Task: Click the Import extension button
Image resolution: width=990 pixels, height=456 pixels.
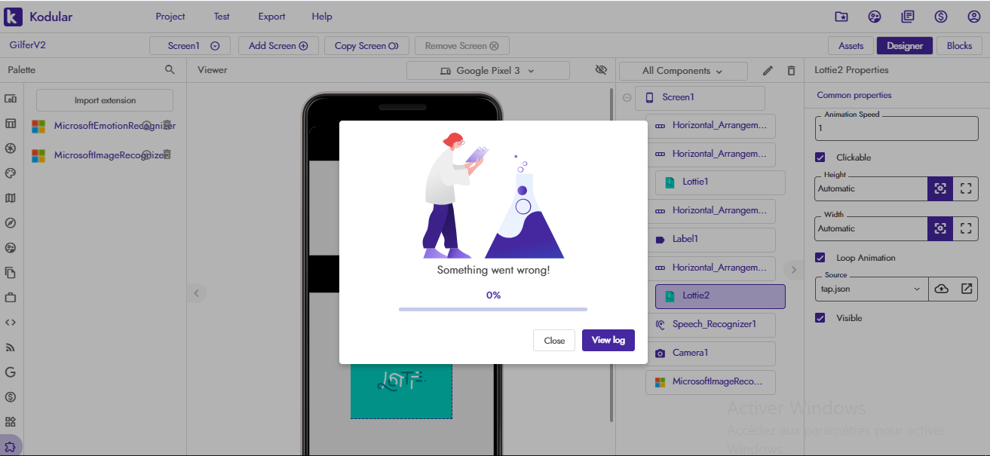Action: (105, 100)
